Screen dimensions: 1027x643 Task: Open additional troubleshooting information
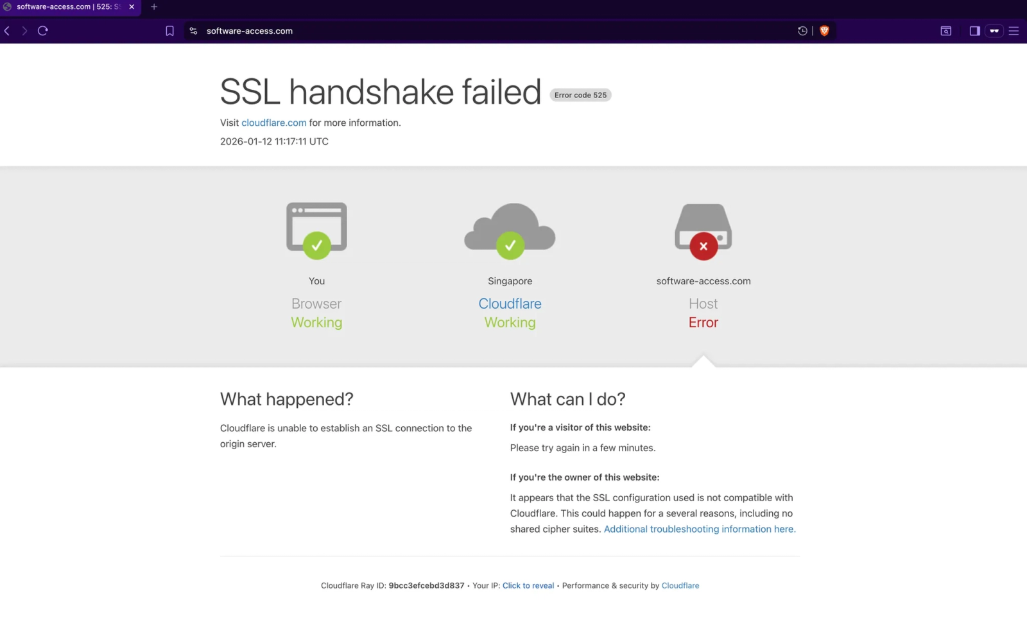[x=699, y=529]
